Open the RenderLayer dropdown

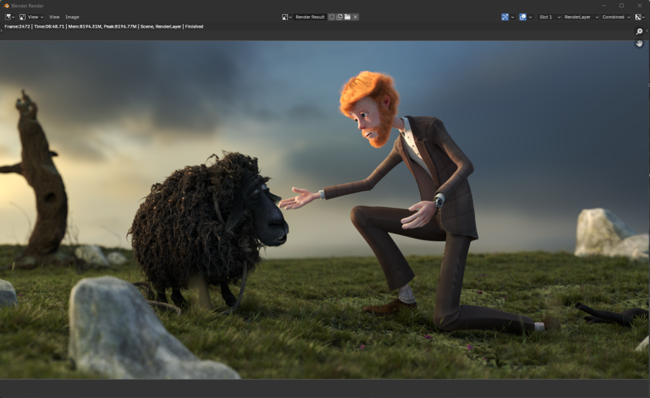coord(581,17)
